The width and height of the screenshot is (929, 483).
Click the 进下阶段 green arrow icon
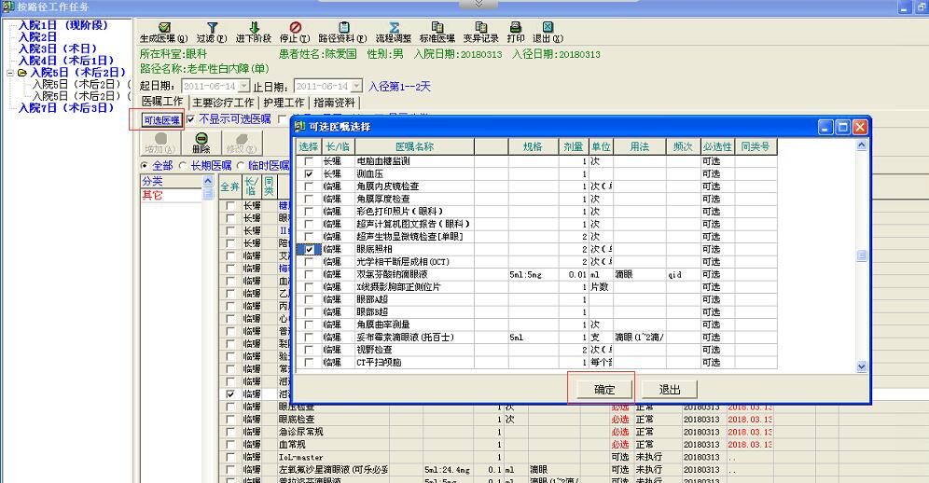click(x=255, y=27)
